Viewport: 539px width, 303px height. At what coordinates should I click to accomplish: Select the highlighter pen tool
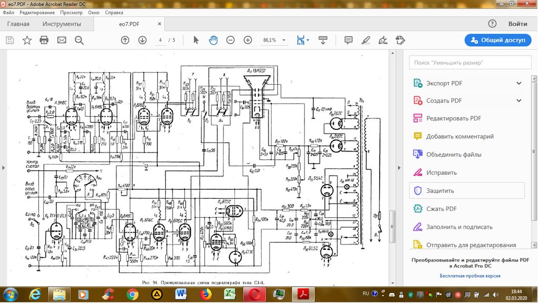[366, 40]
